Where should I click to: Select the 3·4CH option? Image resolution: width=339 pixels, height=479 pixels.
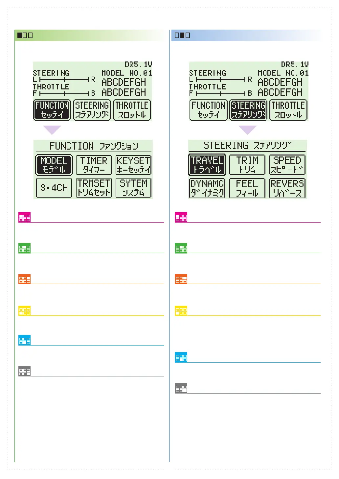[x=54, y=188]
